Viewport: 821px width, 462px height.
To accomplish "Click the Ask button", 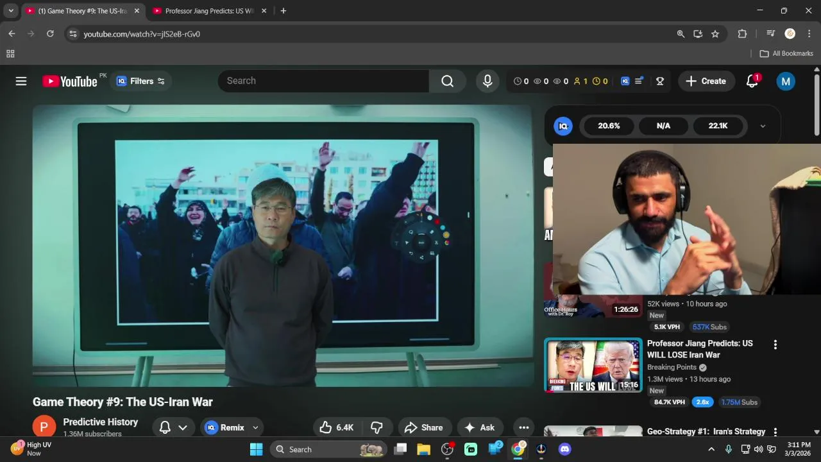I will tap(480, 427).
